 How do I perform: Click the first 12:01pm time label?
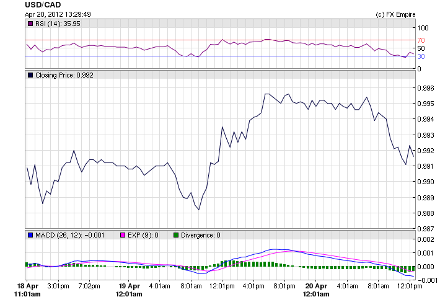pos(222,286)
